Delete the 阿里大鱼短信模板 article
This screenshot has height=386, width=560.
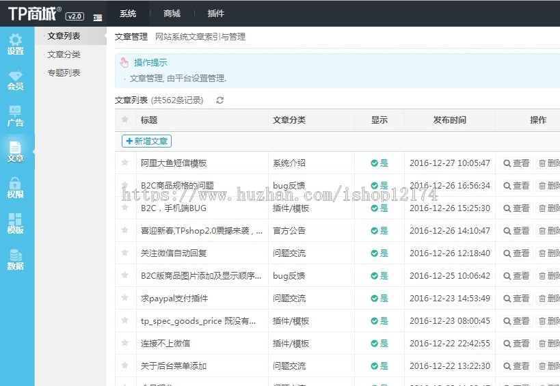click(548, 163)
